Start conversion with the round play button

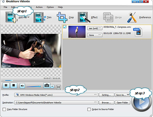click(141, 102)
